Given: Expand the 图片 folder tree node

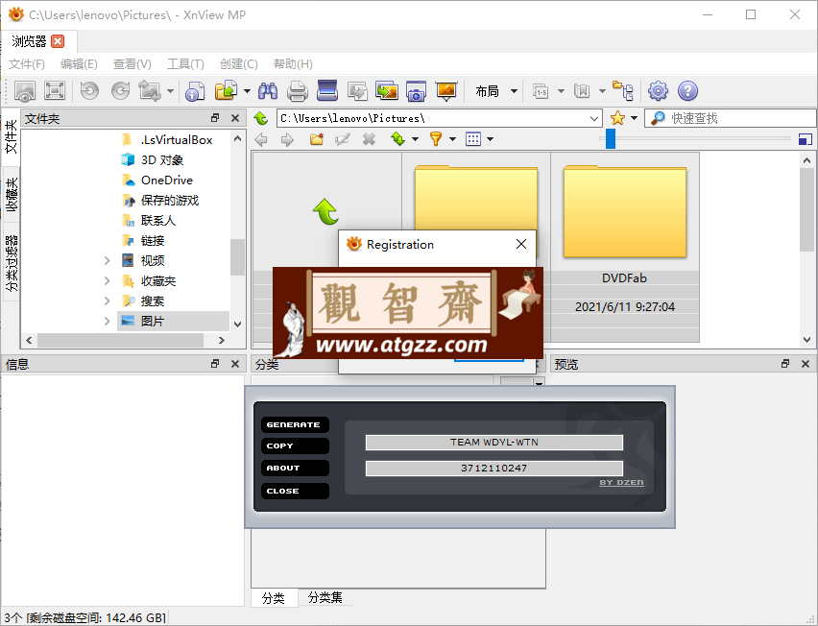Looking at the screenshot, I should coord(107,321).
